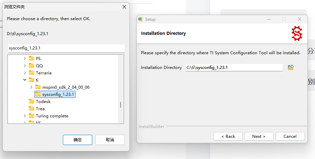Expand the QQ folder
This screenshot has width=315, height=159.
[25, 66]
